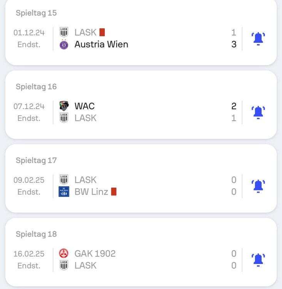Click LASK crest in Spieltag 17 match
The height and width of the screenshot is (289, 282).
coord(64,180)
